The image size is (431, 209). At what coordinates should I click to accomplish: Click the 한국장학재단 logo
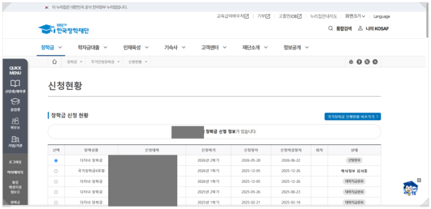64,29
